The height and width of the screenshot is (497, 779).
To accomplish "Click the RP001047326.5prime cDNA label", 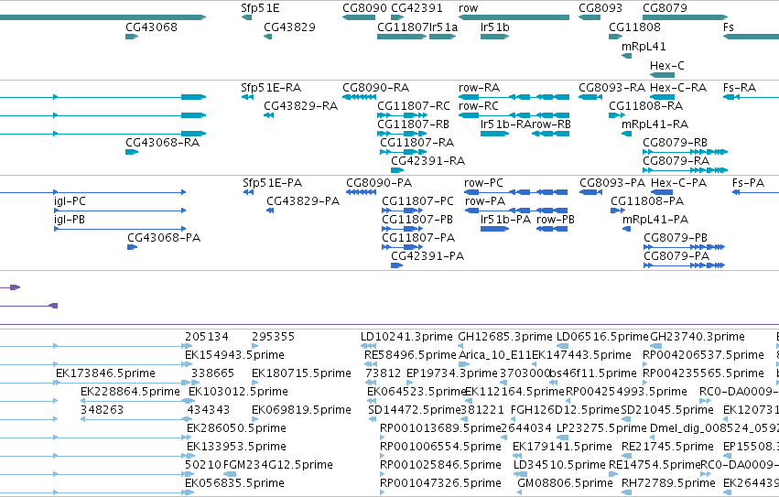I will (x=440, y=483).
